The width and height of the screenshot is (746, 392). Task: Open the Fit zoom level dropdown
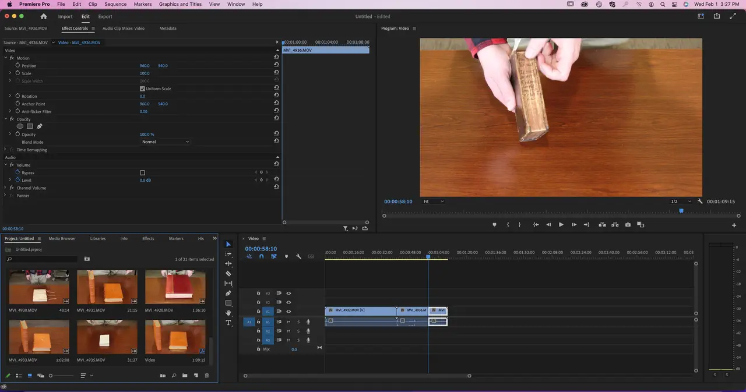click(434, 202)
